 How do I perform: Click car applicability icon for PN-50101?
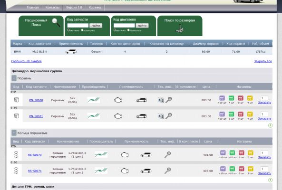(x=141, y=116)
